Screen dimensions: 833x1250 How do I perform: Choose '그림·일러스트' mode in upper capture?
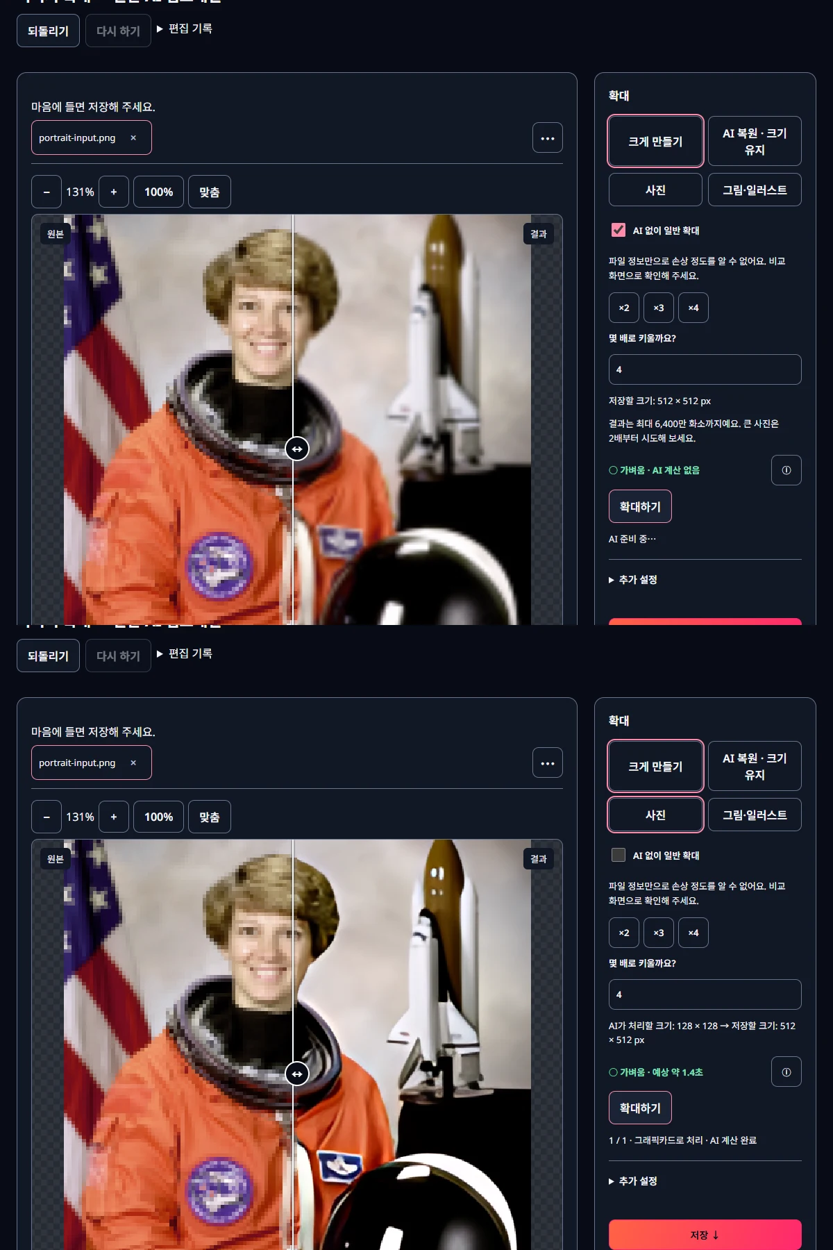755,190
